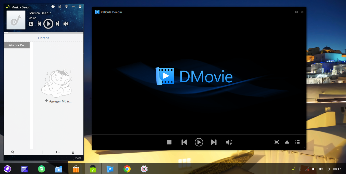The width and height of the screenshot is (346, 174).
Task: Toggle the lyrics 'L' button in Música DeepIn
Action: coord(31,24)
